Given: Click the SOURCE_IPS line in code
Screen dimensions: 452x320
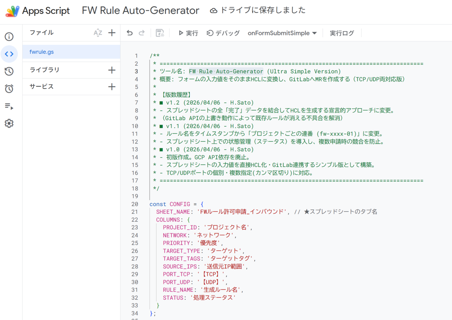Looking at the screenshot, I should coord(206,267).
